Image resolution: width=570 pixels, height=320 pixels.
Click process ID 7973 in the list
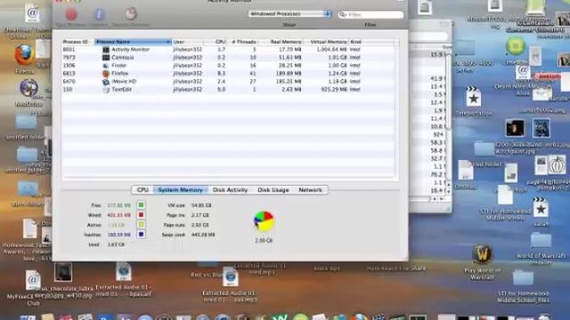[69, 57]
